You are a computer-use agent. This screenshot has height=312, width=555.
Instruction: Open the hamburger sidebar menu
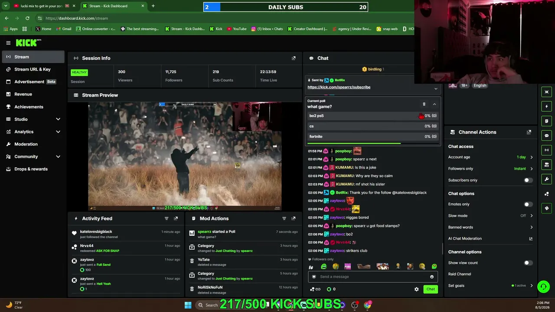coord(8,43)
